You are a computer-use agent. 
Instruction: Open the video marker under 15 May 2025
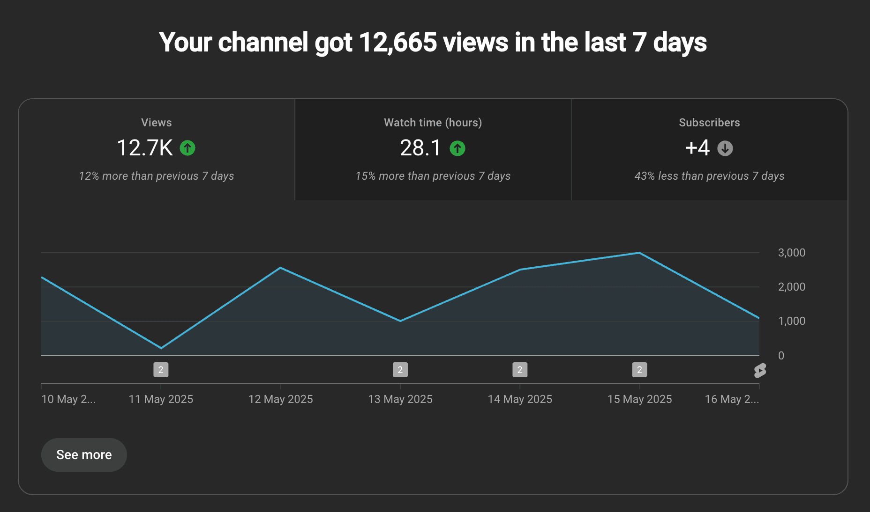click(x=639, y=370)
